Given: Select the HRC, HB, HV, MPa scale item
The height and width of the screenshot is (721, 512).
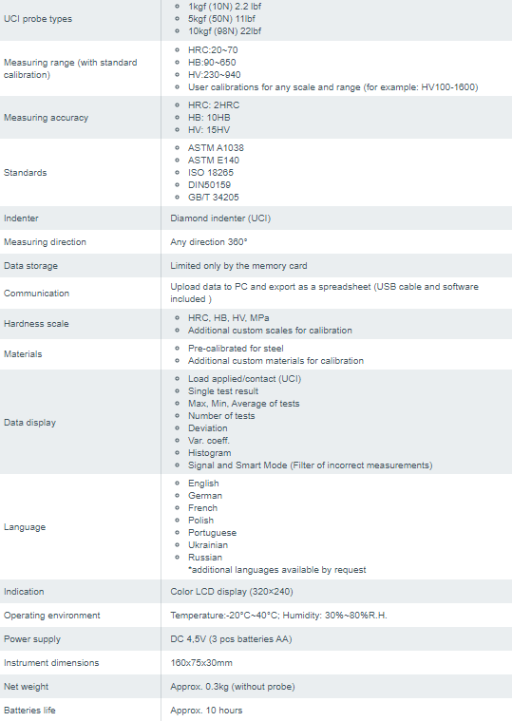Looking at the screenshot, I should pyautogui.click(x=228, y=318).
